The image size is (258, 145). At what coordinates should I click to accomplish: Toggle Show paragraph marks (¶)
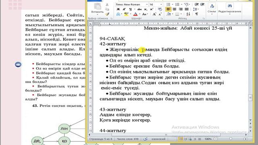point(197,14)
